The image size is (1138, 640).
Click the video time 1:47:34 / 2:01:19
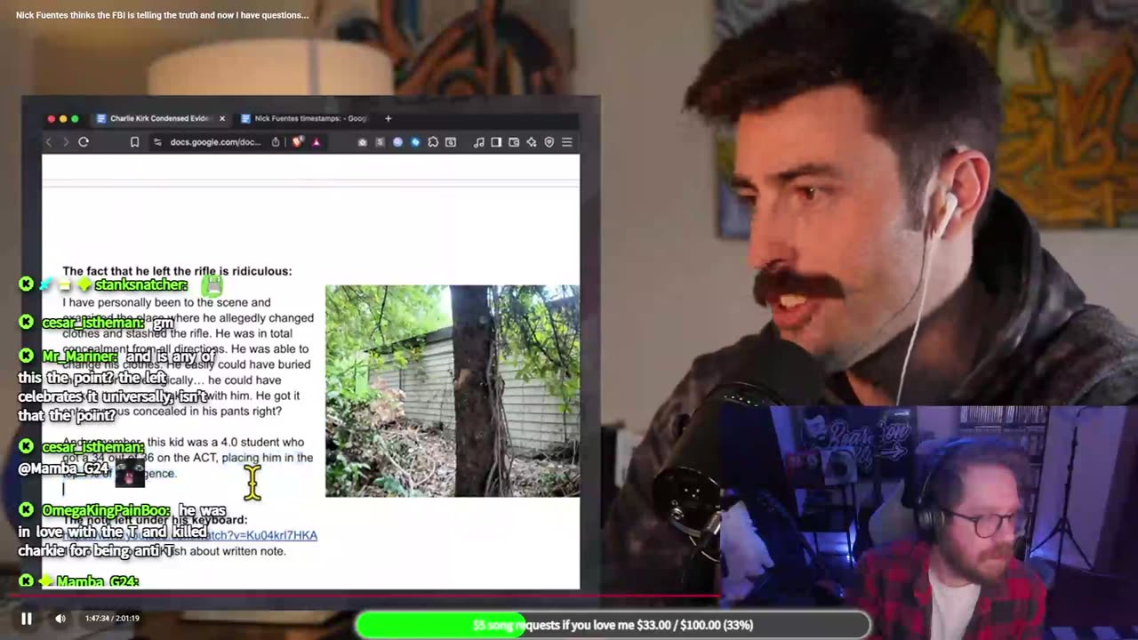(112, 618)
